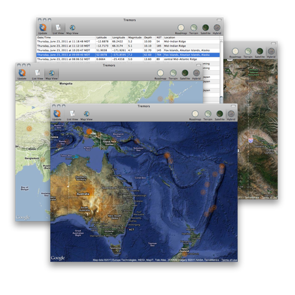
Task: Click the Google logo in terrain map
Action: click(23, 217)
